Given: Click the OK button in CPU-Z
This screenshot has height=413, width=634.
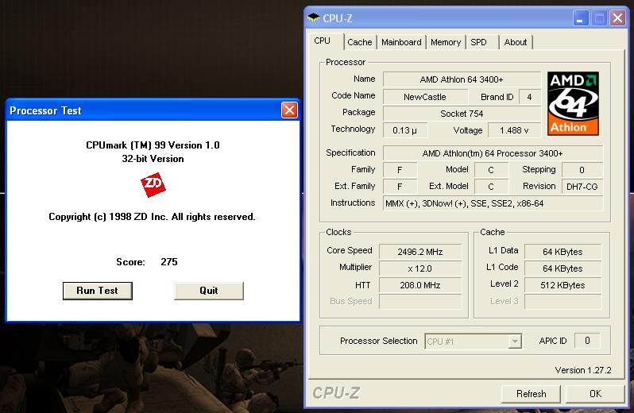Looking at the screenshot, I should (595, 394).
